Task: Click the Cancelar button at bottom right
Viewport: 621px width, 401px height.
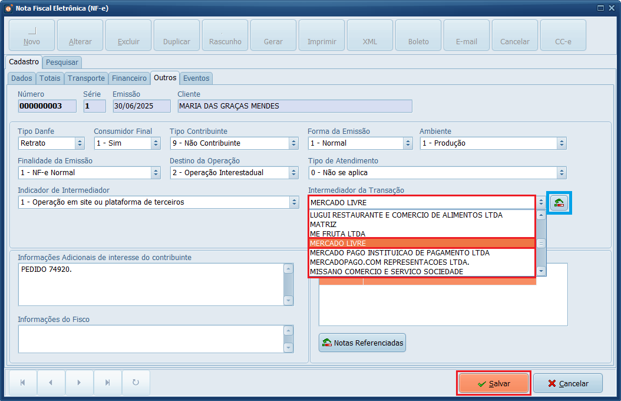Action: click(x=568, y=383)
